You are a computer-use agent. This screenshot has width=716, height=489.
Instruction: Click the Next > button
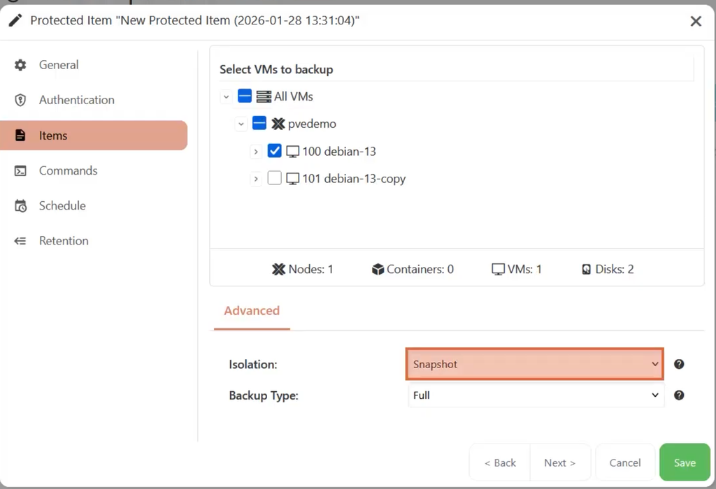pyautogui.click(x=560, y=462)
